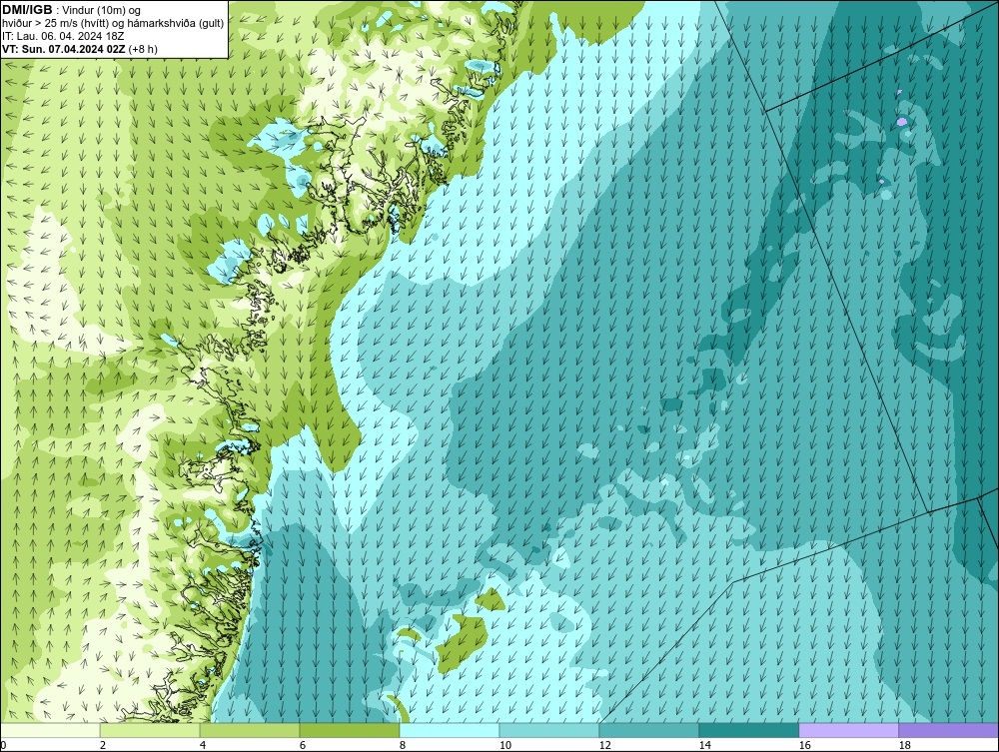Viewport: 999px width, 752px height.
Task: Click the 'IT: Lau. 06. 04. 2024 18Z' line
Action: (63, 36)
